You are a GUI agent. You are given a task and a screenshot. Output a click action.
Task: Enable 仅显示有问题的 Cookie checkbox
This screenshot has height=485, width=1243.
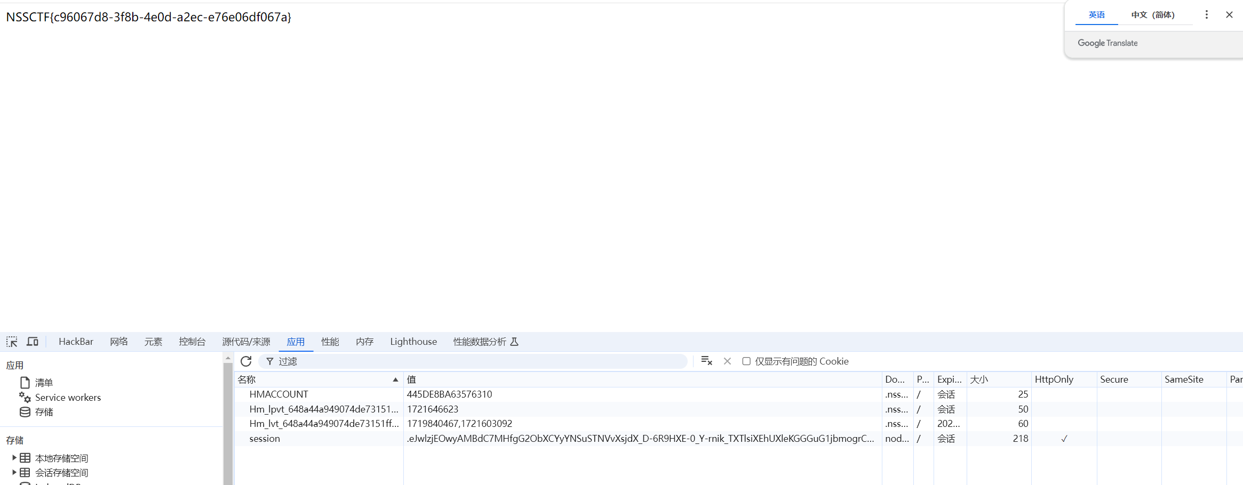click(746, 361)
